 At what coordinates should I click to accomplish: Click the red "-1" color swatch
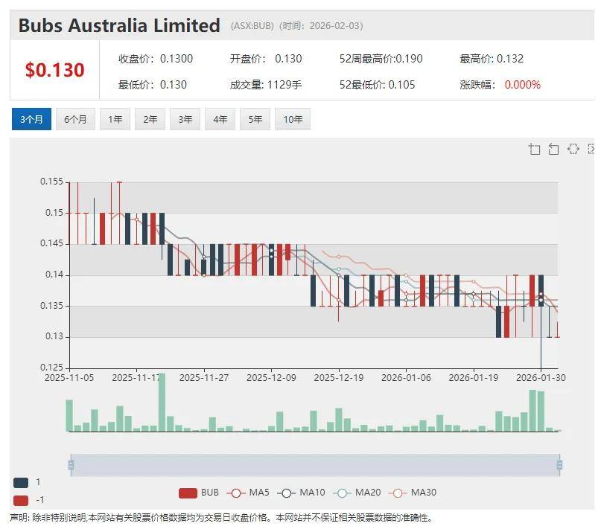(x=21, y=500)
